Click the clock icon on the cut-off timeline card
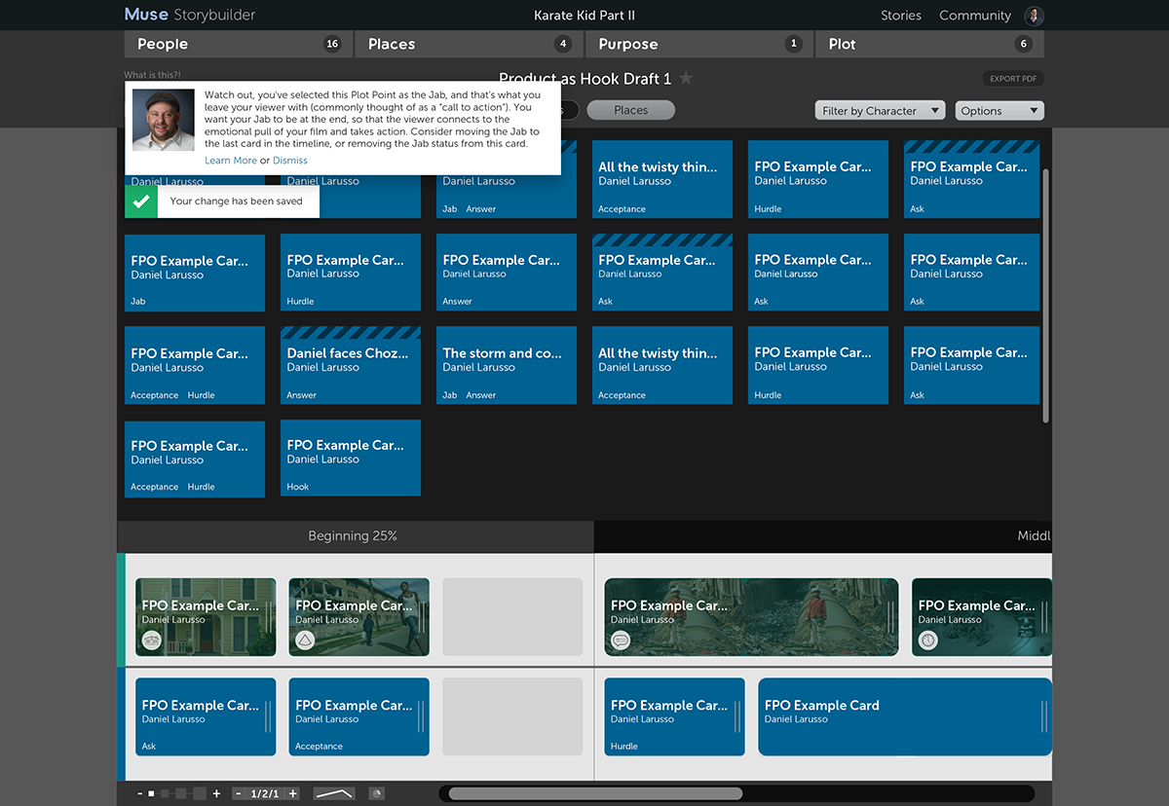Viewport: 1169px width, 806px height. click(x=928, y=640)
